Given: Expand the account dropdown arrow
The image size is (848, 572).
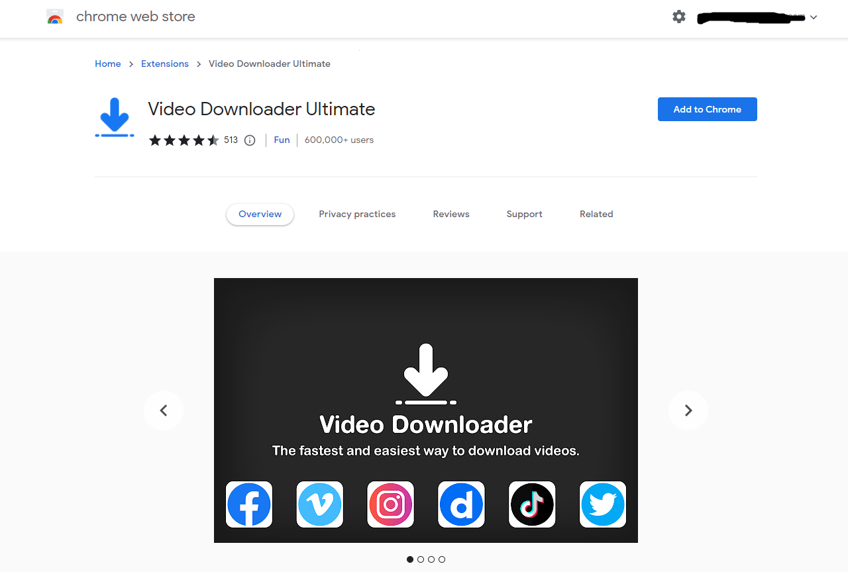Looking at the screenshot, I should pyautogui.click(x=814, y=17).
